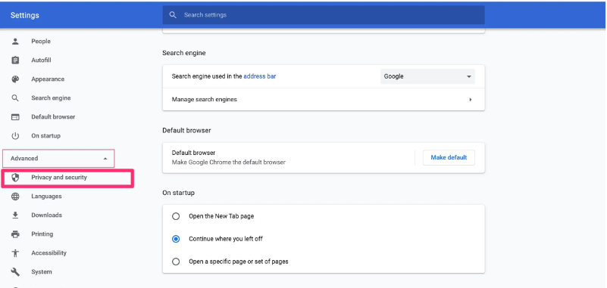
Task: Click the Make default button
Action: (x=449, y=157)
